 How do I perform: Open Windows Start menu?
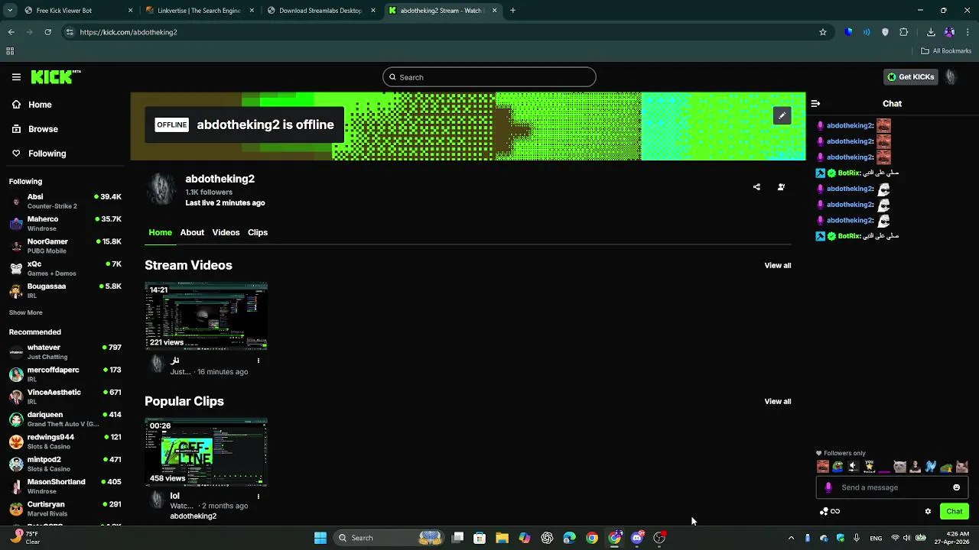click(x=320, y=538)
